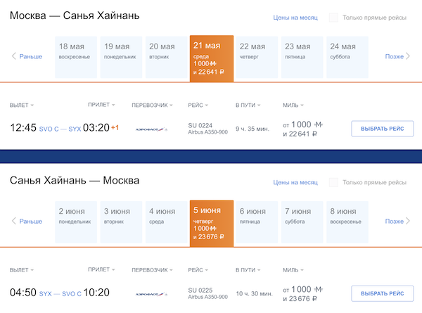Viewport: 422px width, 313px height.
Task: Sort outbound flights by 'Вылет' time
Action: click(x=22, y=106)
